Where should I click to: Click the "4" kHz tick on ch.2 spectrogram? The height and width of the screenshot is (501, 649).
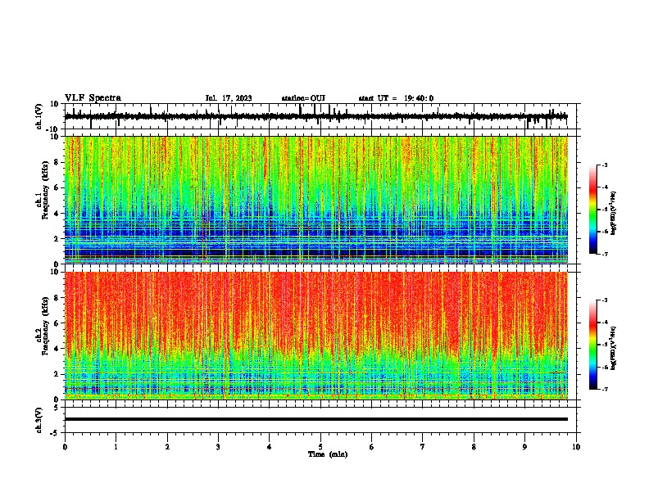57,349
